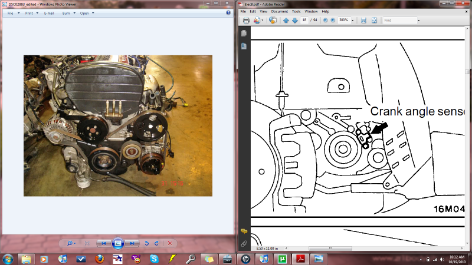Image resolution: width=472 pixels, height=265 pixels.
Task: Open the File menu in Adobe Reader
Action: (x=243, y=11)
